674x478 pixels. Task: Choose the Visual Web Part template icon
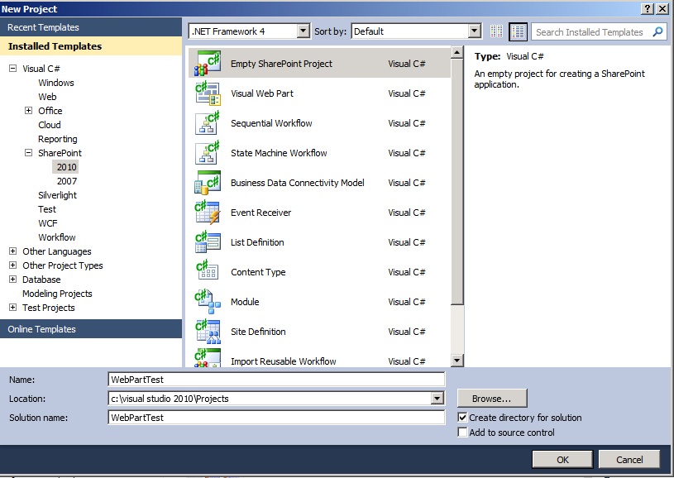(208, 93)
